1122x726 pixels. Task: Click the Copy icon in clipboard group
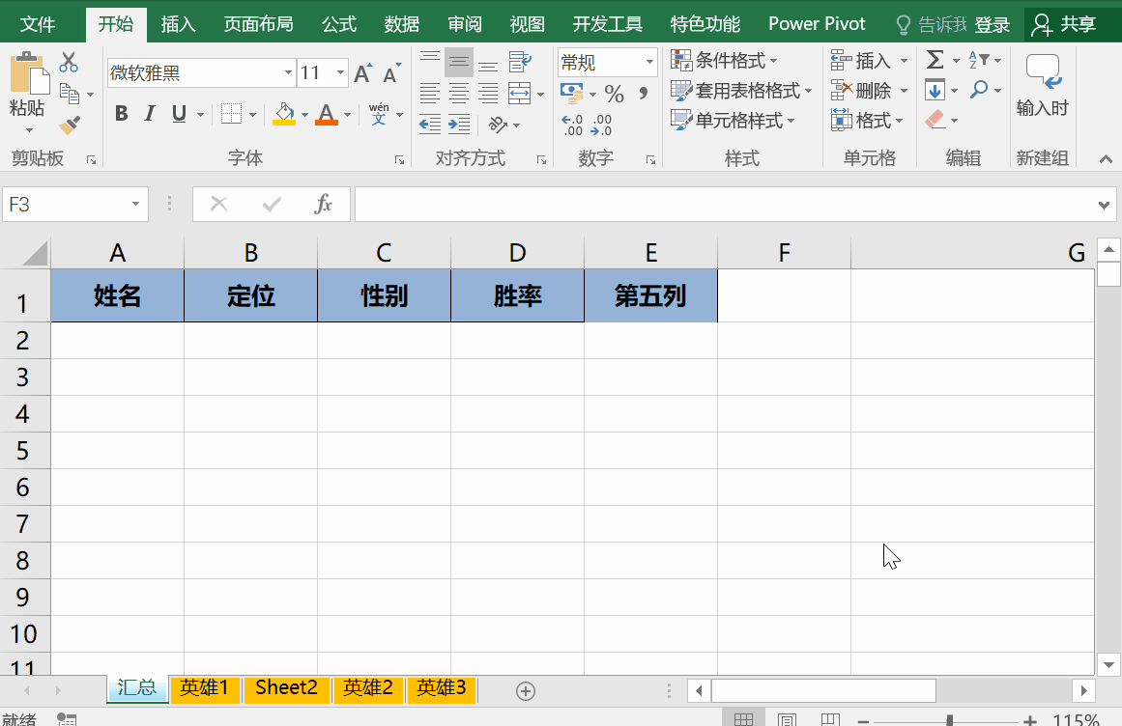pyautogui.click(x=70, y=94)
